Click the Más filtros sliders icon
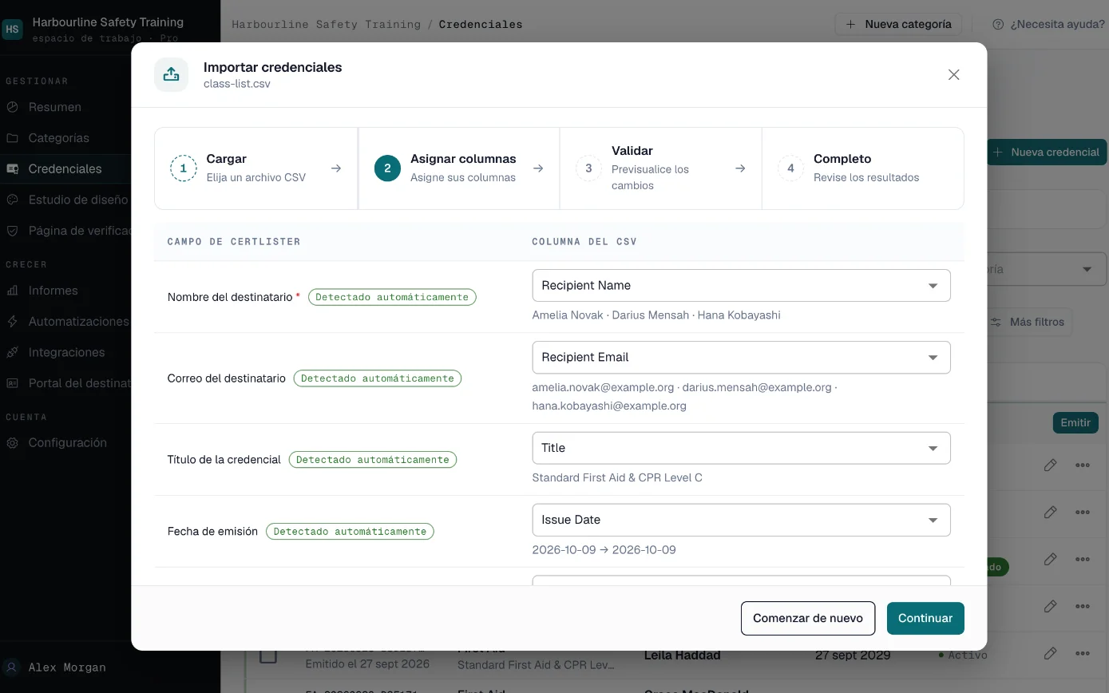Viewport: 1109px width, 693px height. pyautogui.click(x=996, y=322)
